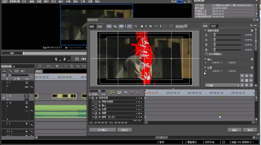This screenshot has width=261, height=145.
Task: Switch to the 变换 transform tab
Action: pos(100,27)
